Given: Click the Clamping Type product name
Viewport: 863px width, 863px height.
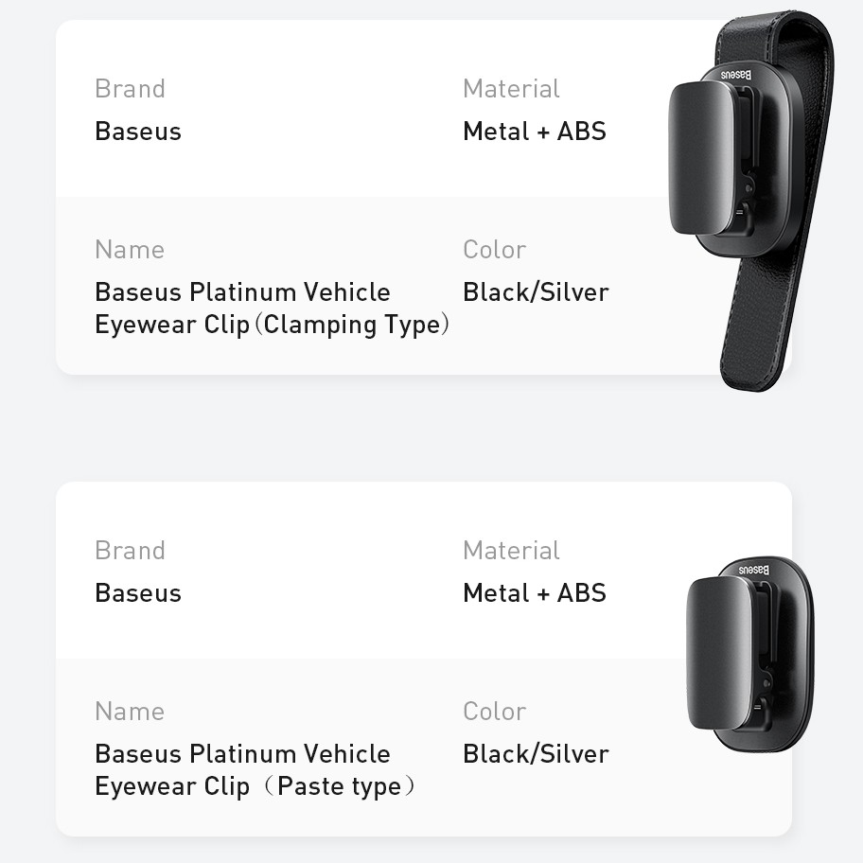Looking at the screenshot, I should 272,308.
